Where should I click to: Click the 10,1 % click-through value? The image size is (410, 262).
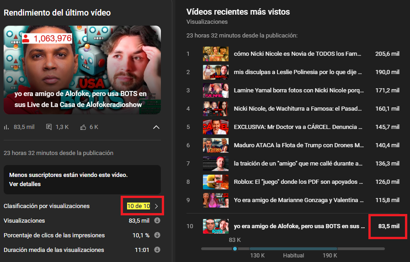(141, 235)
